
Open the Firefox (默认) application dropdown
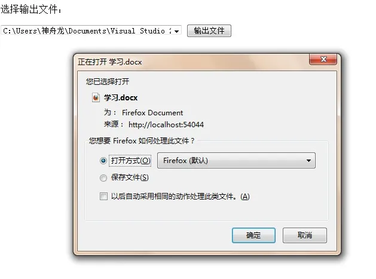[x=236, y=160]
